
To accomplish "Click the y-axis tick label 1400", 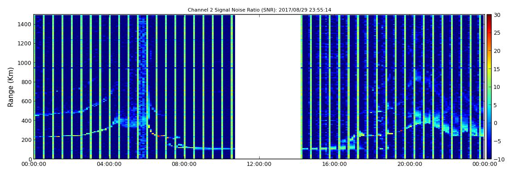I will tap(25, 24).
